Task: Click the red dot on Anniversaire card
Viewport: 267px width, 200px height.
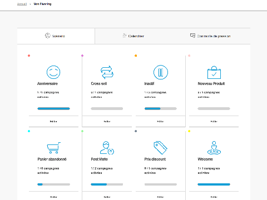Action: pyautogui.click(x=29, y=56)
